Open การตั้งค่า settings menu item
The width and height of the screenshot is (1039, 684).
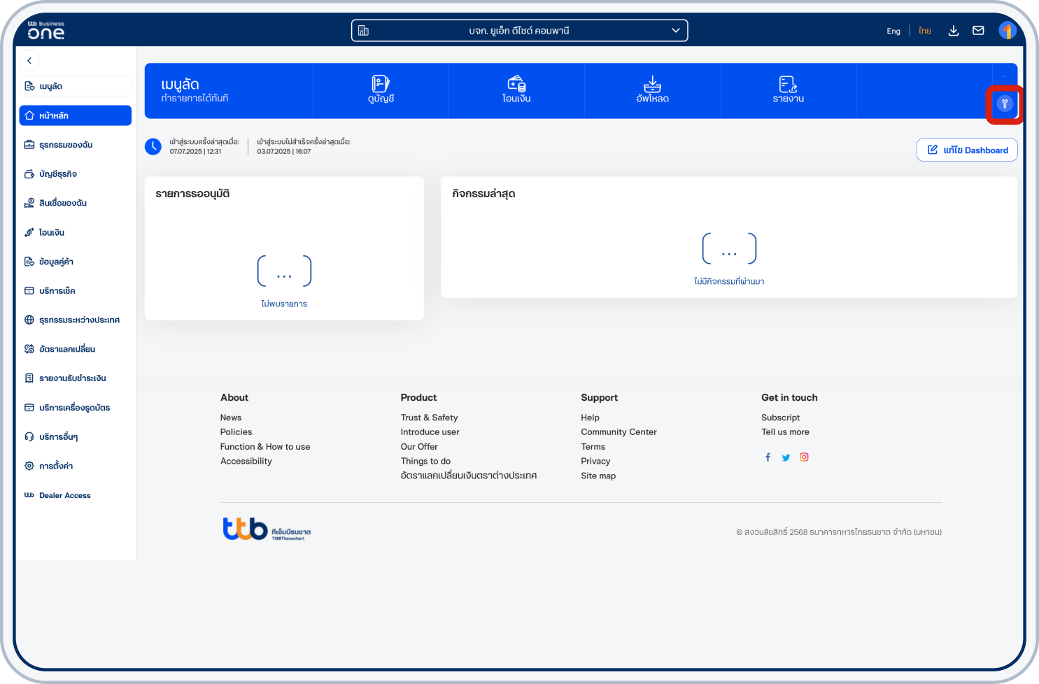[x=56, y=466]
